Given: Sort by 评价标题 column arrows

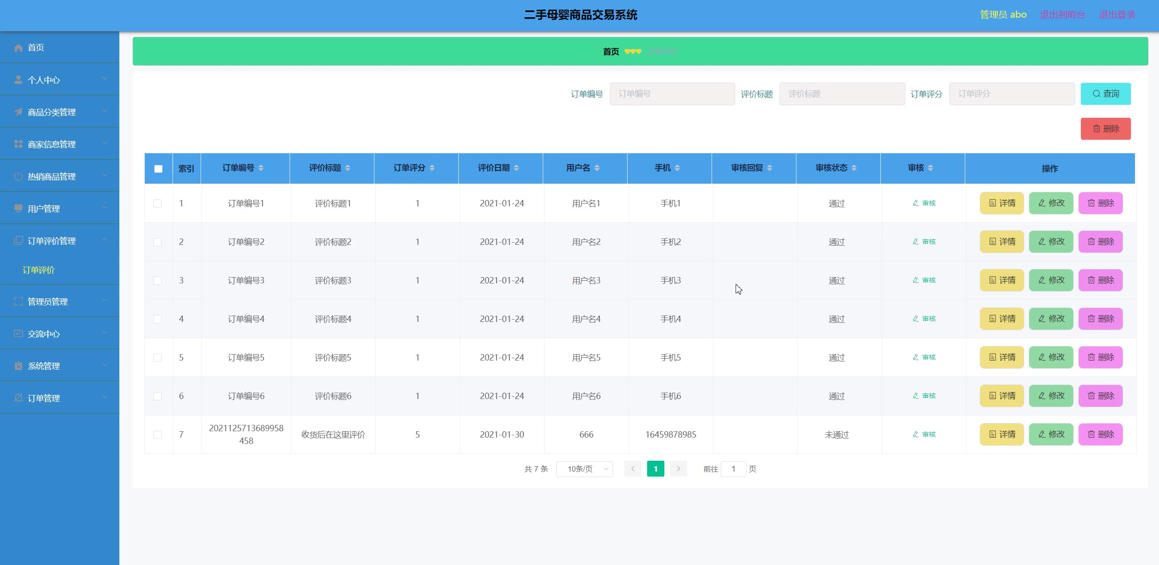Looking at the screenshot, I should coord(348,168).
